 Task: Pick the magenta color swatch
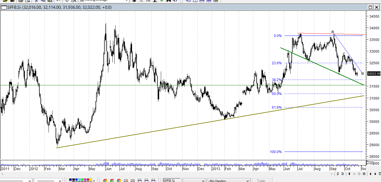pos(85,179)
